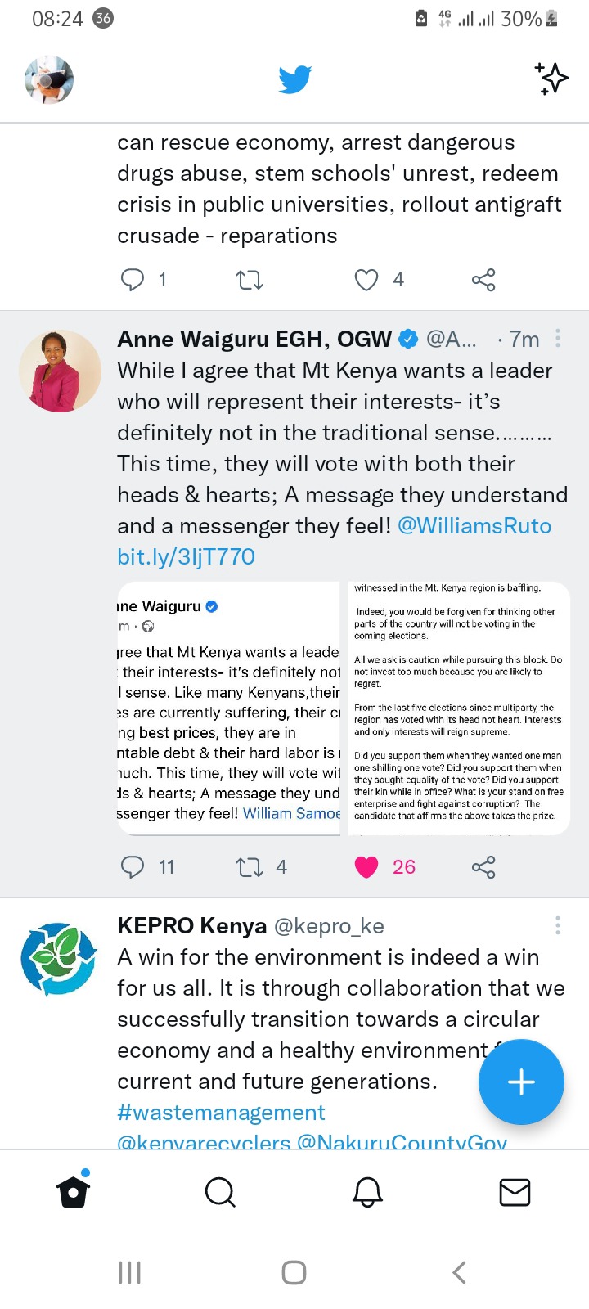This screenshot has height=1309, width=589.
Task: Open more options on KEPRO Kenya tweet
Action: 558,925
